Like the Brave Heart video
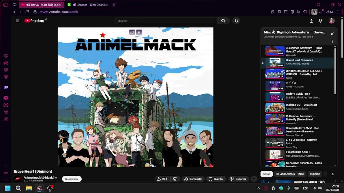 [162, 179]
